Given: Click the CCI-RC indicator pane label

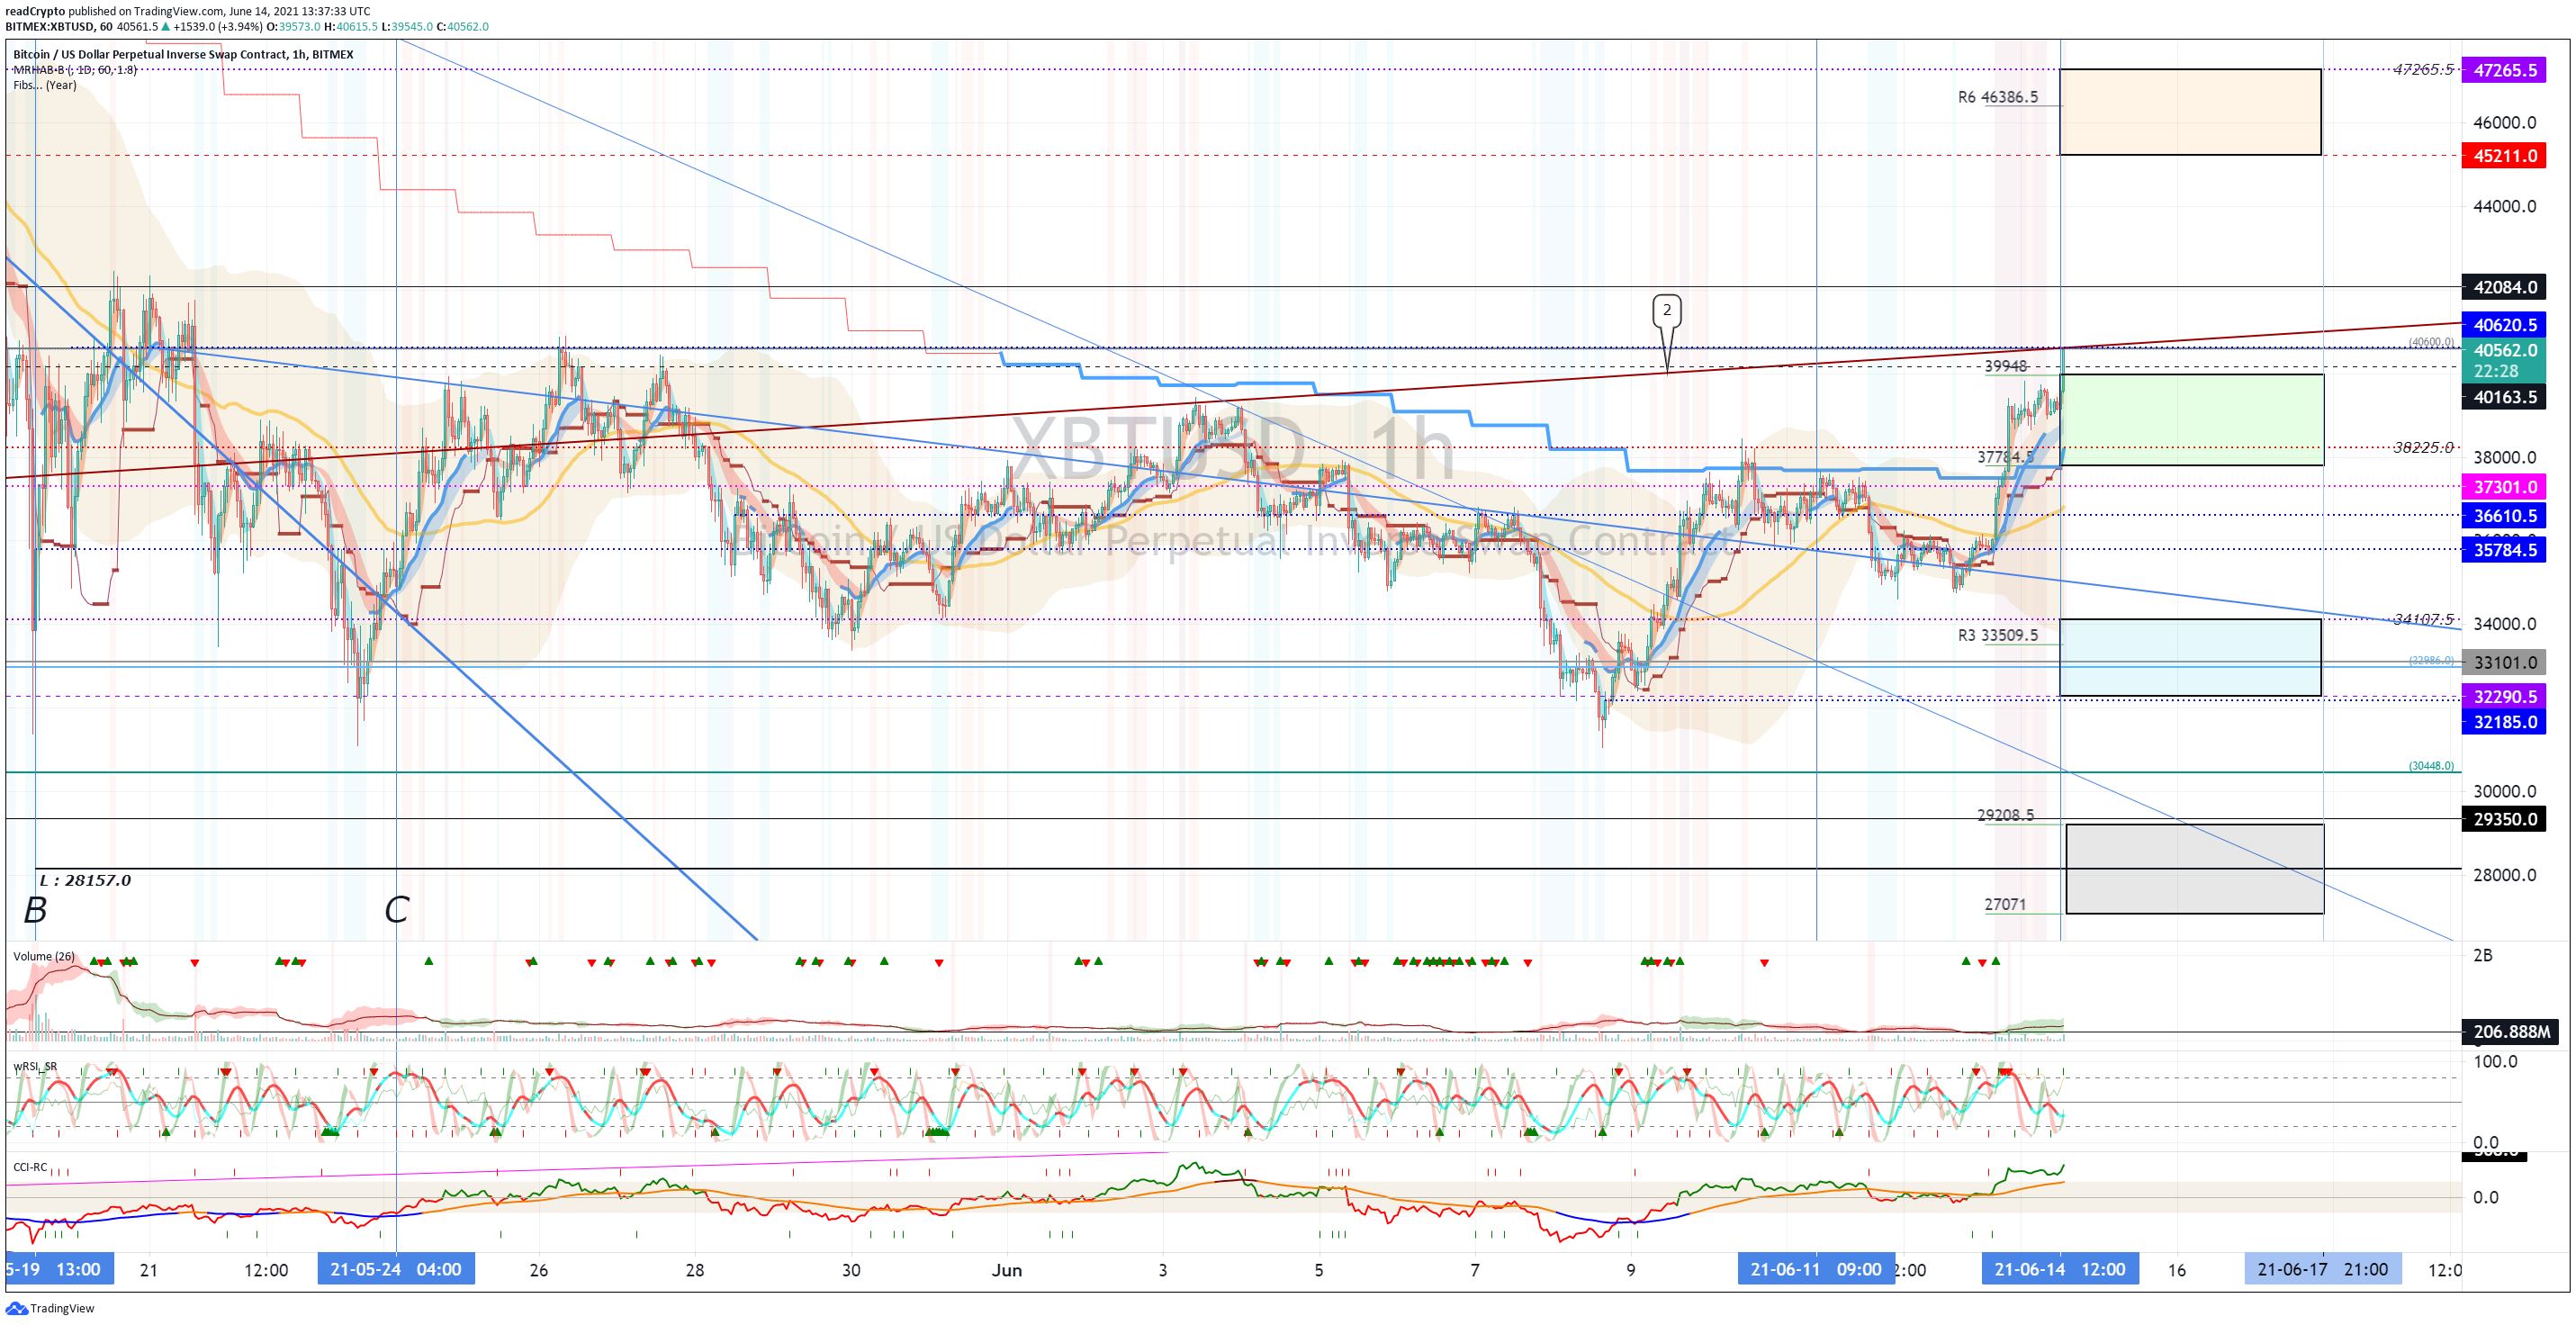Looking at the screenshot, I should (30, 1167).
